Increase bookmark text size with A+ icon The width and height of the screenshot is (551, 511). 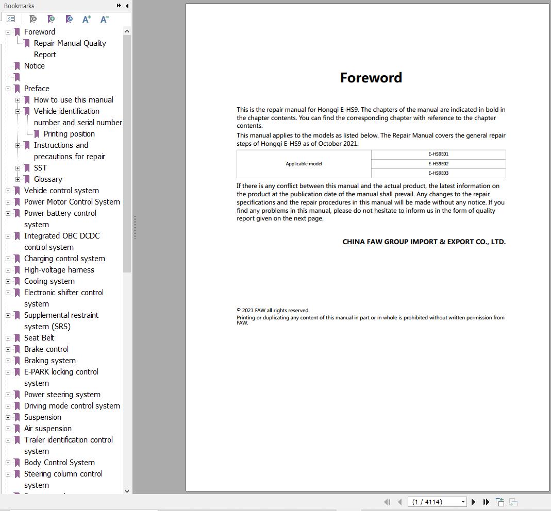[x=87, y=18]
